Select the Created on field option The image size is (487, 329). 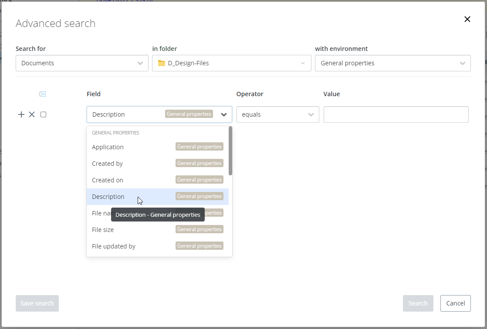108,180
